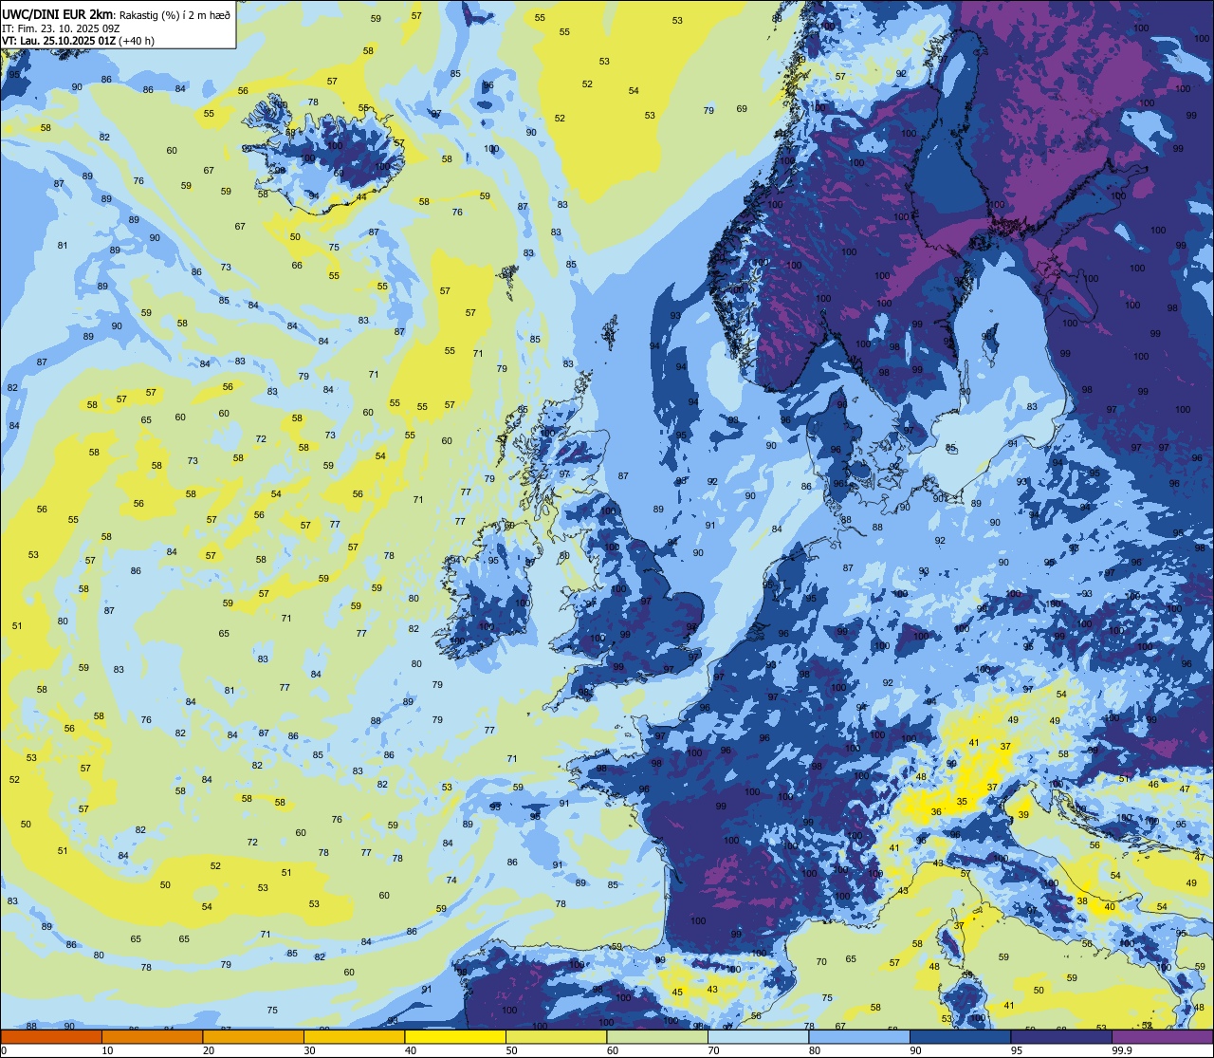The height and width of the screenshot is (1058, 1214).
Task: Click the legend tick label '60'
Action: click(613, 1050)
